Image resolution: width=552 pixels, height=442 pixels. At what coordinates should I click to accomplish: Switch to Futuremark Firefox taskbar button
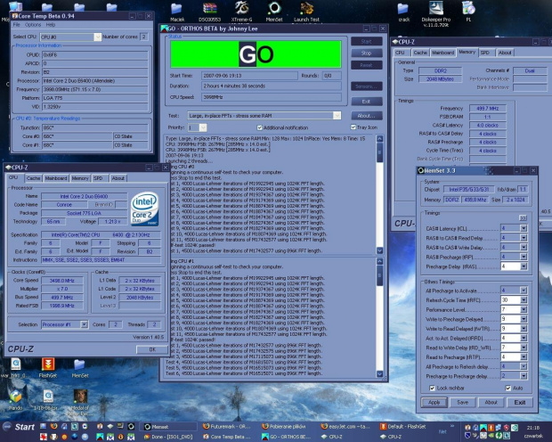tap(227, 427)
